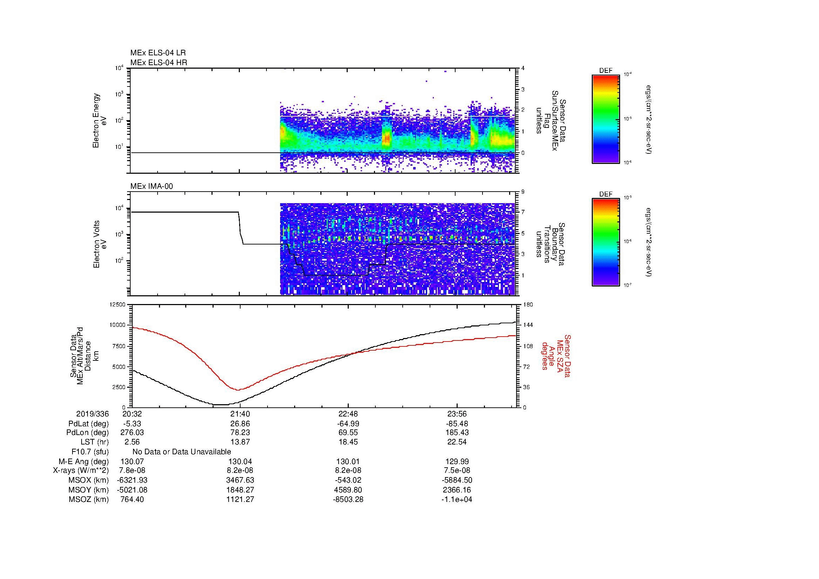
Task: Click PdLat value '26.86'
Action: click(240, 424)
